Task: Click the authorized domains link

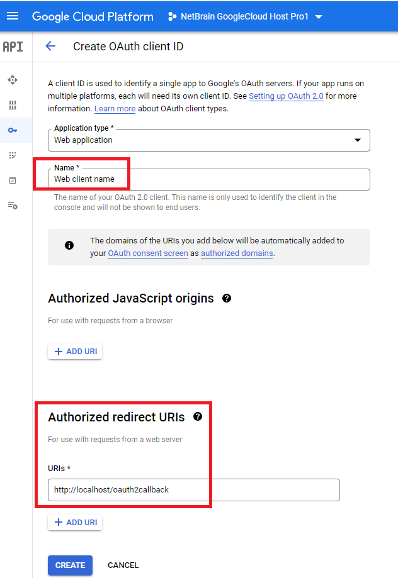Action: pos(236,253)
